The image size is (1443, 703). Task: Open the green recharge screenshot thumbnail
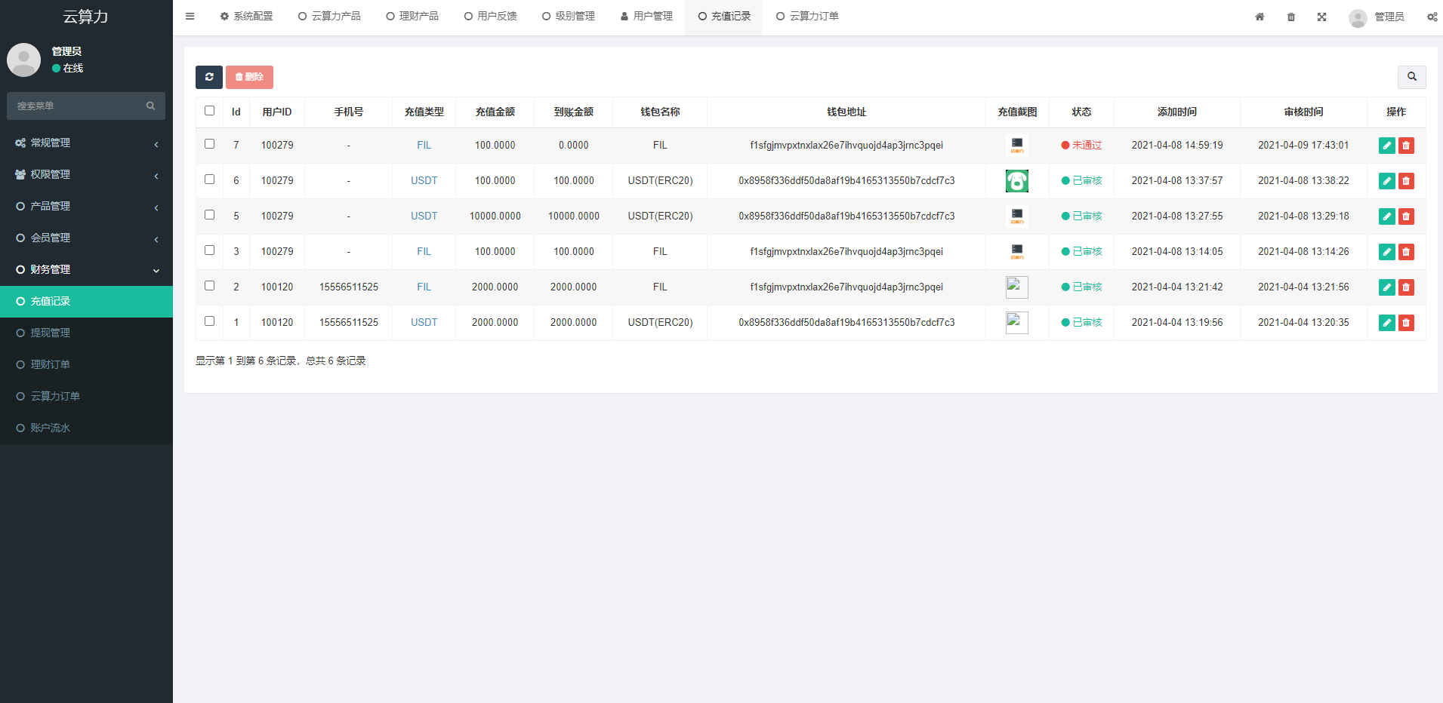(1017, 181)
